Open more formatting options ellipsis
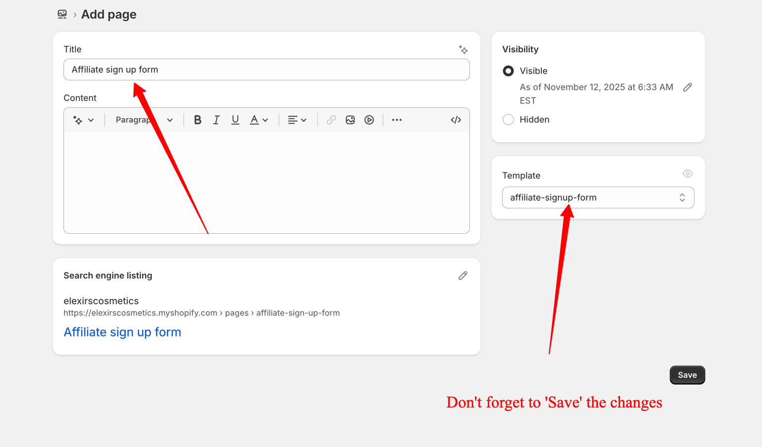 tap(397, 120)
